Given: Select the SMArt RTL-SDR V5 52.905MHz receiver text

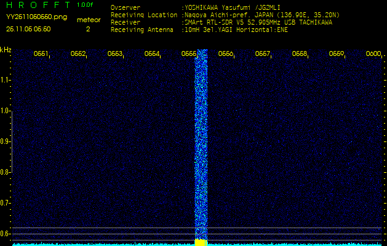Looking at the screenshot, I should [x=258, y=23].
